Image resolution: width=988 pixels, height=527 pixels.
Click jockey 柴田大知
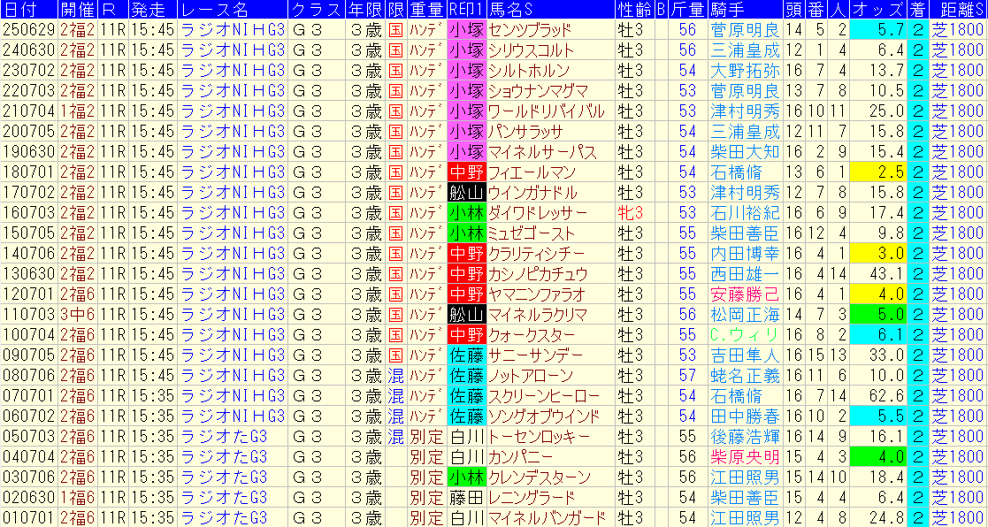tap(744, 151)
